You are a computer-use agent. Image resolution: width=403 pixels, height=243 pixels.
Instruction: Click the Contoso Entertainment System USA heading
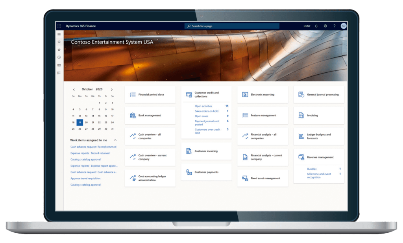(x=112, y=42)
